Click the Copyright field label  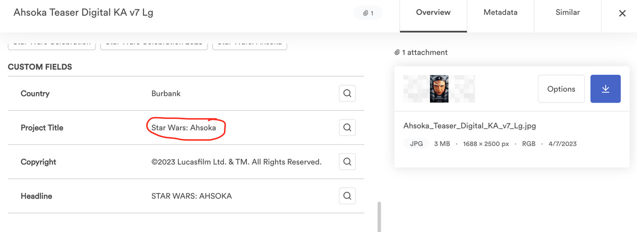click(x=38, y=162)
